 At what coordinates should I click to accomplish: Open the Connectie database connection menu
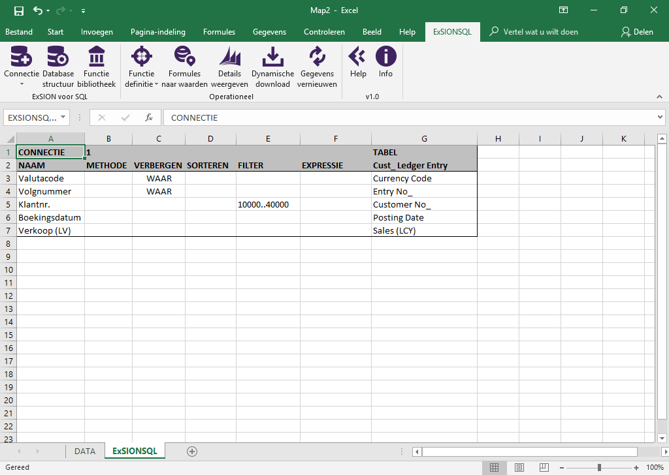point(22,67)
